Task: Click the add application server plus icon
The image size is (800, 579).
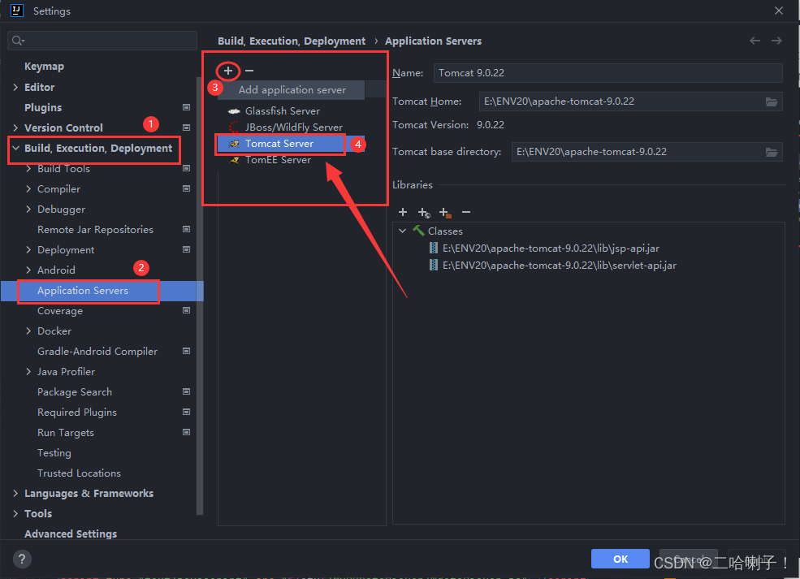Action: pyautogui.click(x=228, y=71)
